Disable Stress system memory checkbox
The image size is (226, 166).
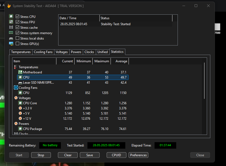tap(17, 33)
